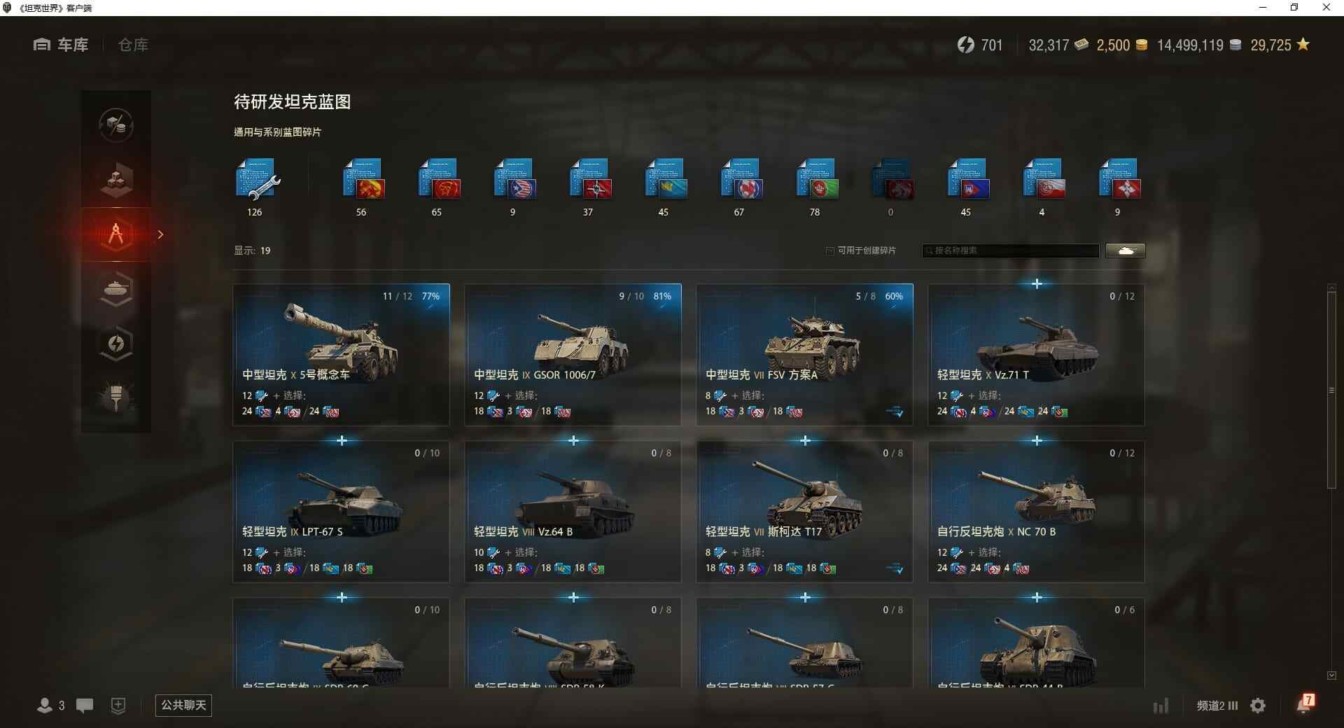Click the national blueprint fragment showing 78

tap(816, 180)
